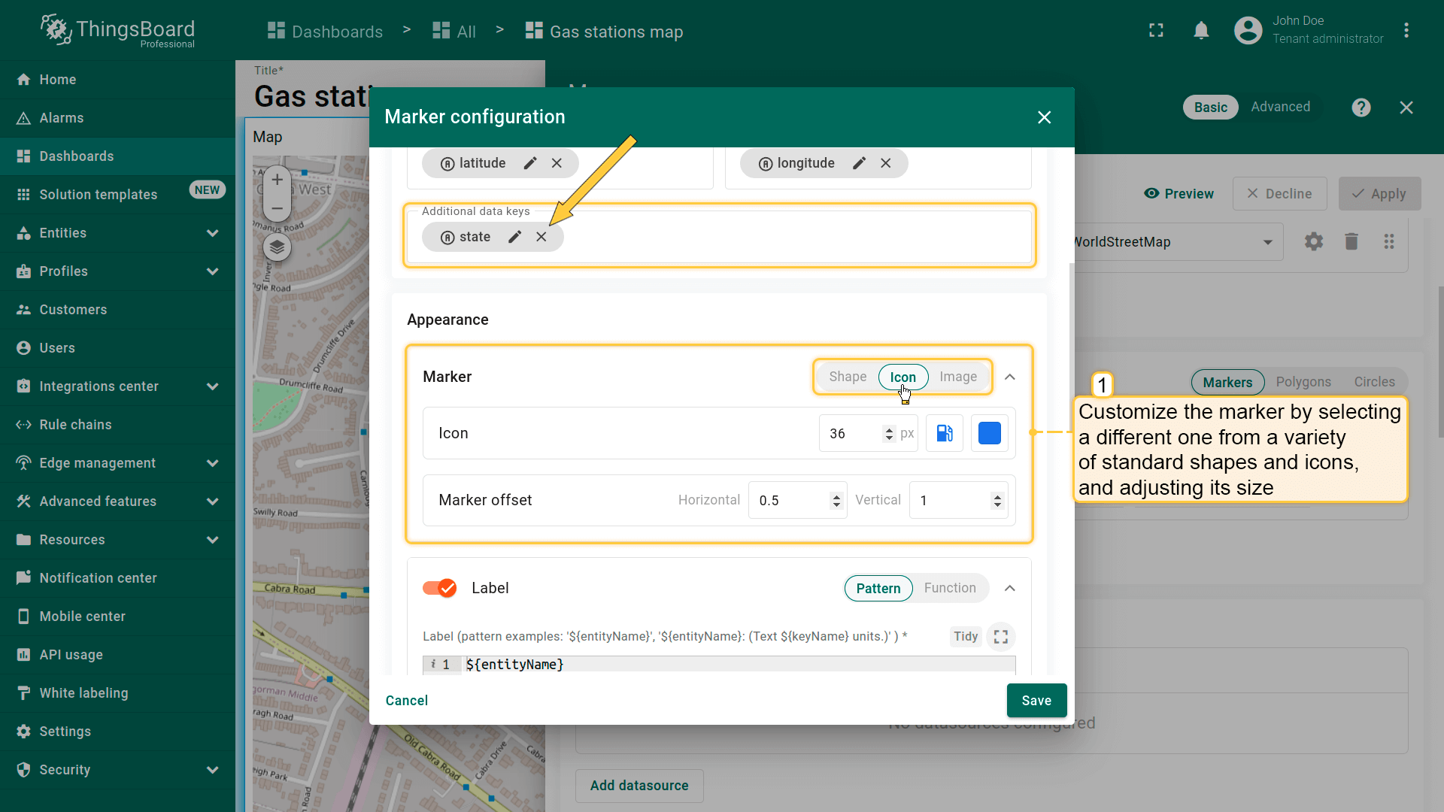Disable the Label toggle switch
This screenshot has height=812, width=1444.
pyautogui.click(x=439, y=588)
